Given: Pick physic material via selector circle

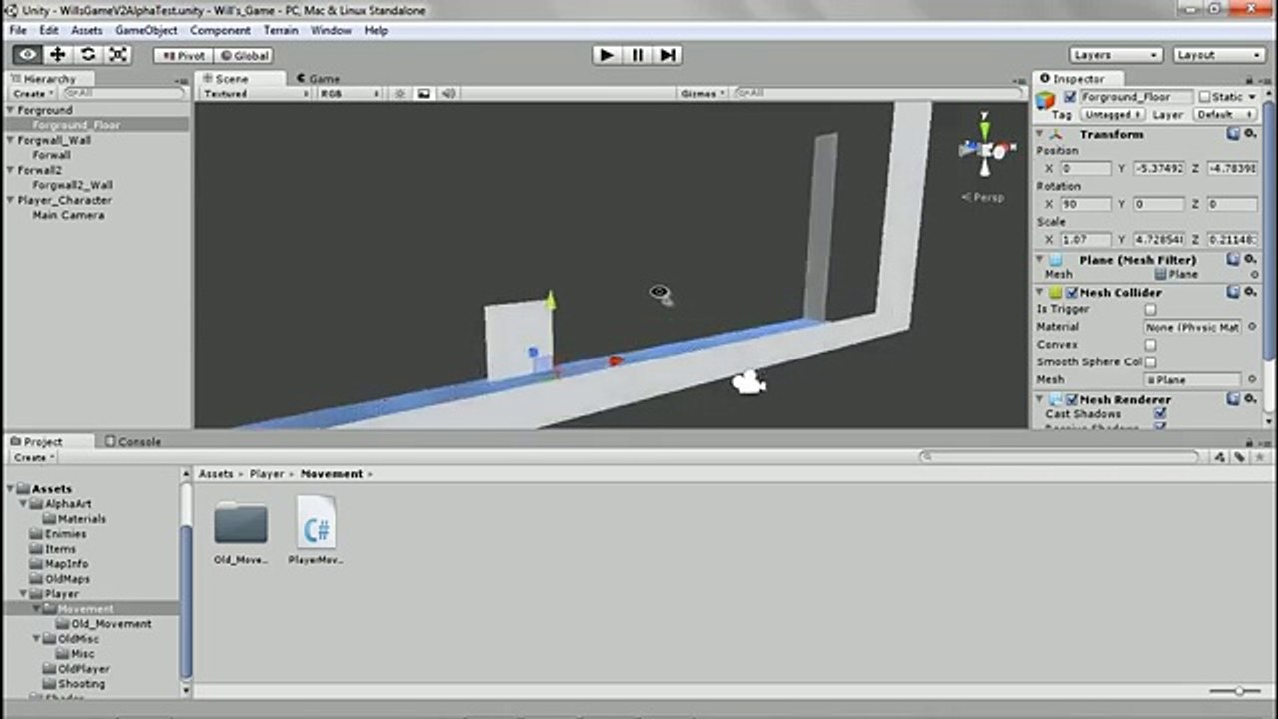Looking at the screenshot, I should pyautogui.click(x=1252, y=327).
